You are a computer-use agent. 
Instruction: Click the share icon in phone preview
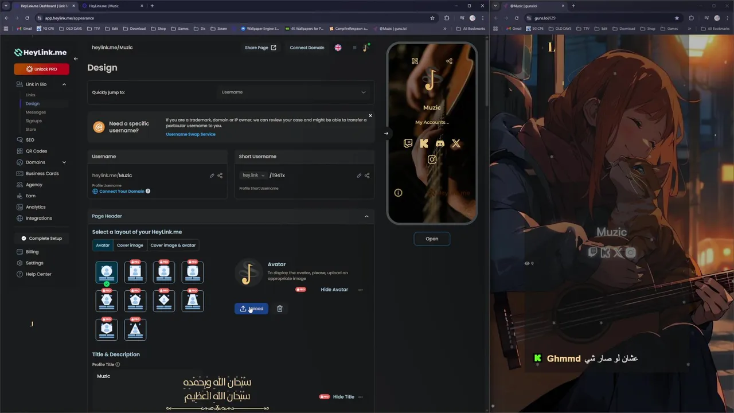click(x=449, y=61)
